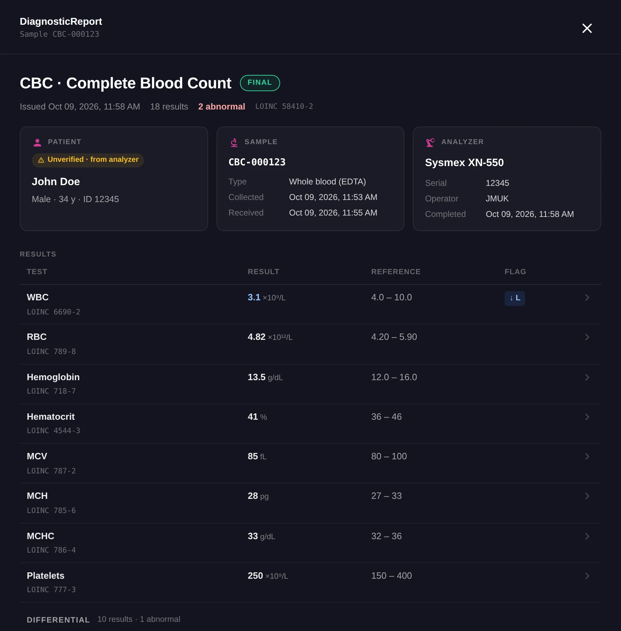
Task: Open Hematocrit details via its chevron
Action: 587,417
